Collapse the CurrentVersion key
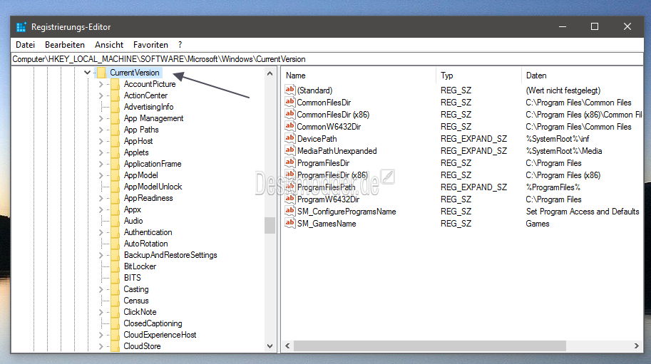This screenshot has width=651, height=364. 87,73
